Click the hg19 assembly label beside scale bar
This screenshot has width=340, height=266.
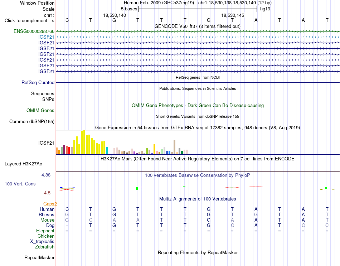(x=265, y=9)
